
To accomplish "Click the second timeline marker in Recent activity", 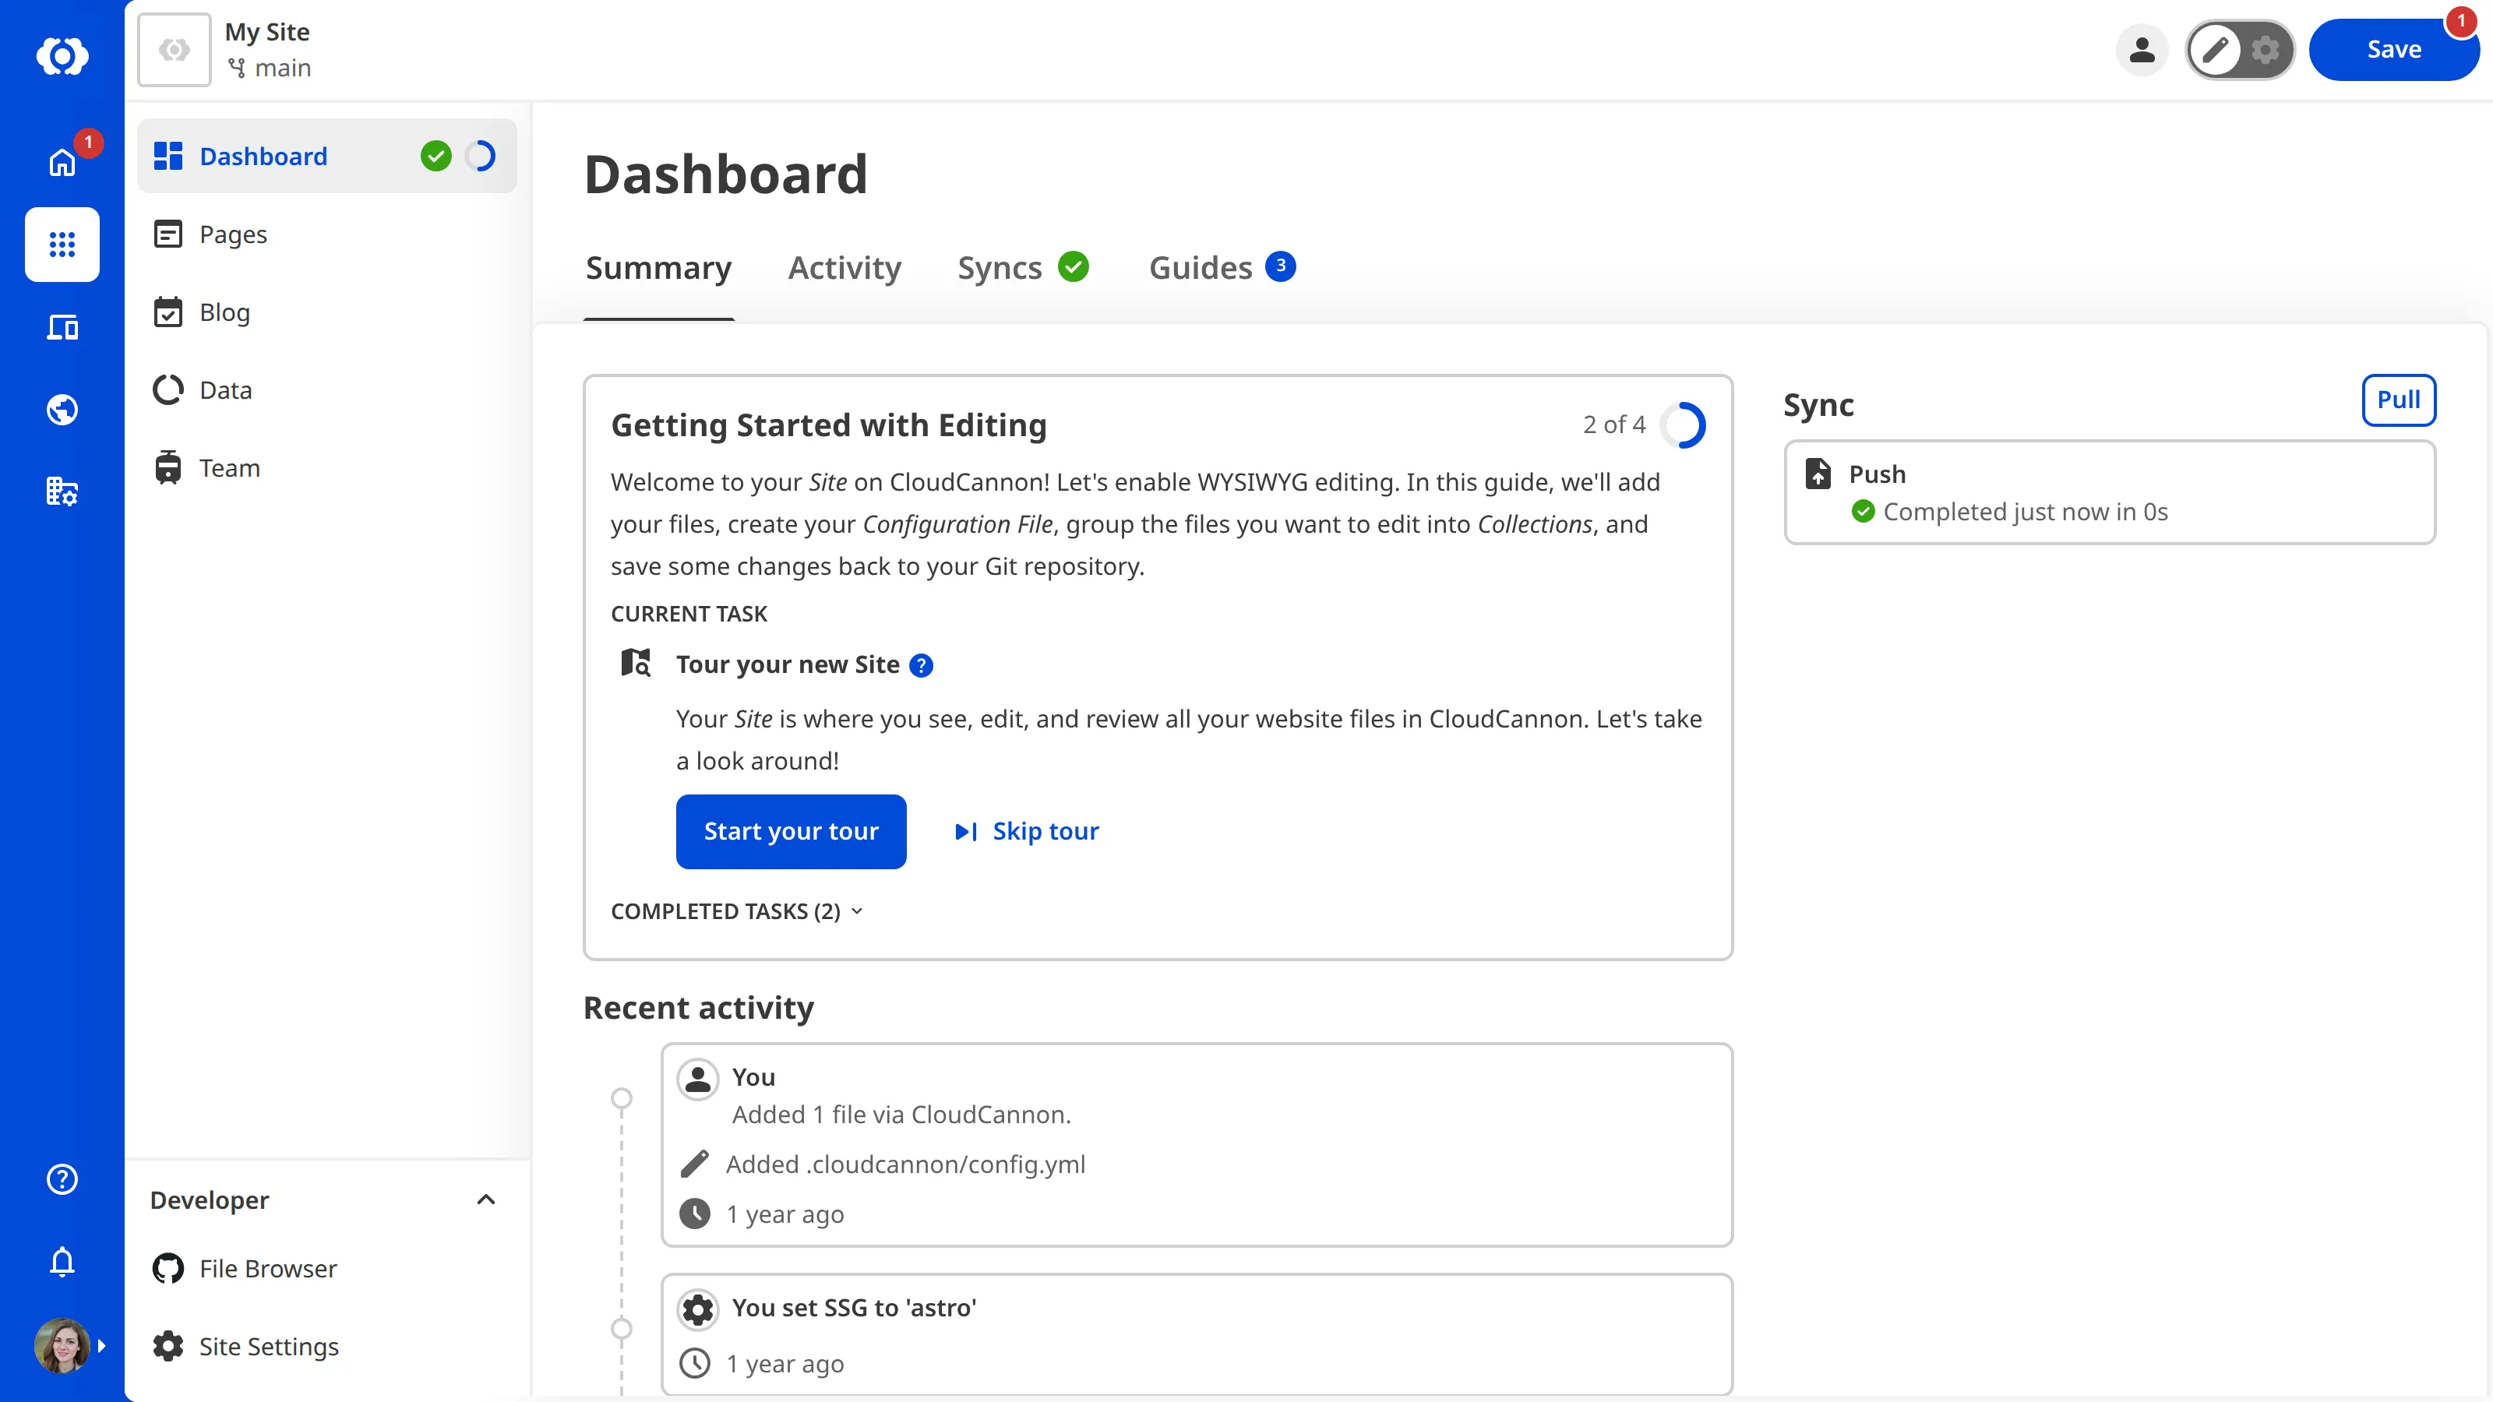I will [622, 1329].
